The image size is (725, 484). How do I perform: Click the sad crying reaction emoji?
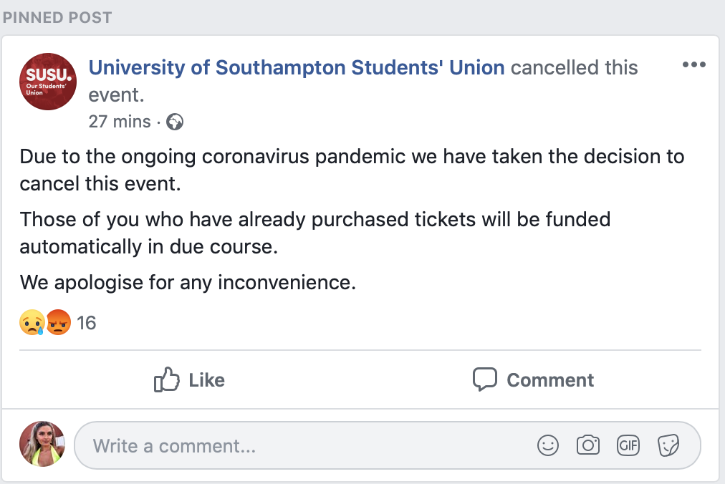32,322
